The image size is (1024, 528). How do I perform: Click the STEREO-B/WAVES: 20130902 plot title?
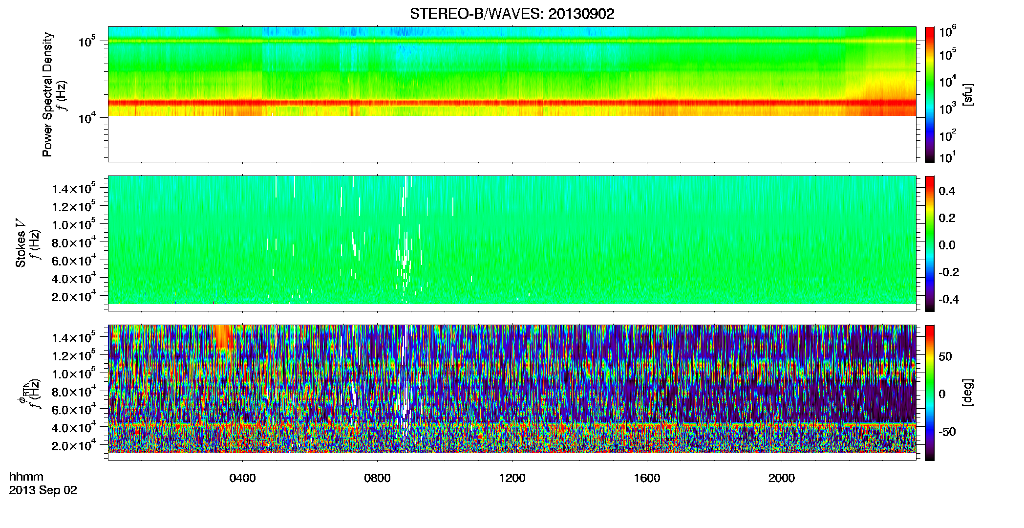click(512, 14)
